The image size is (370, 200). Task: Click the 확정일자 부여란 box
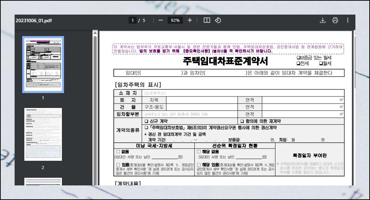coord(310,159)
